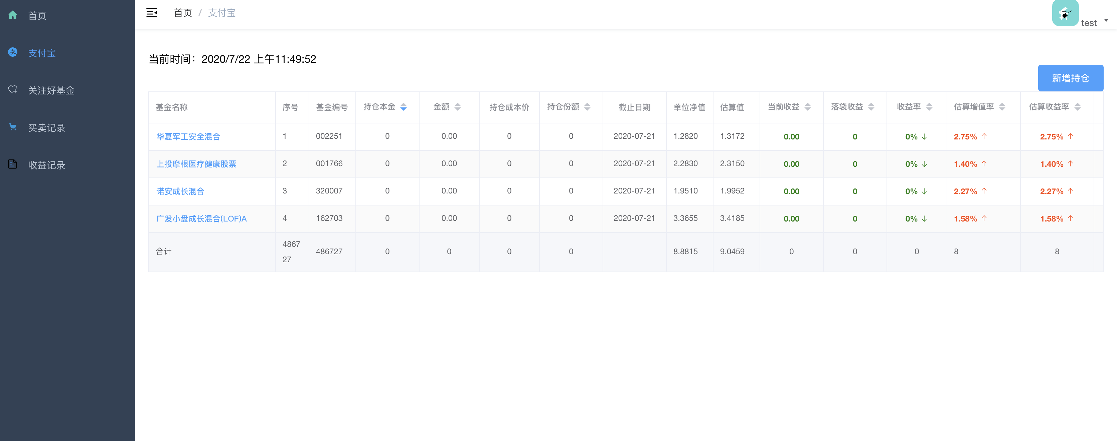This screenshot has width=1117, height=441.
Task: Sort by 估算增值率 column arrows
Action: (x=1002, y=107)
